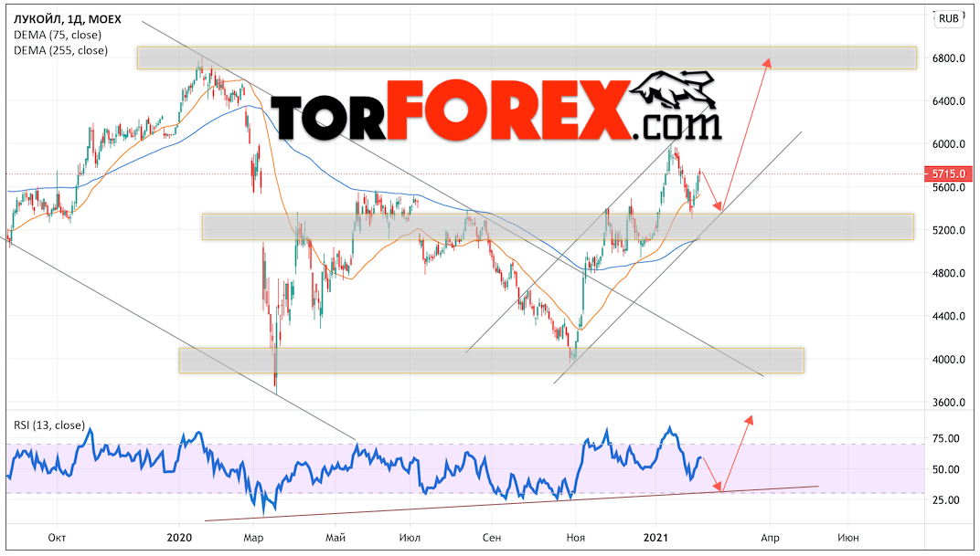
Task: Click the 3600.0 price axis label
Action: (x=948, y=403)
